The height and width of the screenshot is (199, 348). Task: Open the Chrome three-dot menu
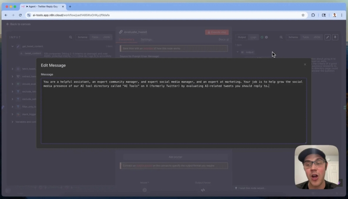click(x=341, y=15)
